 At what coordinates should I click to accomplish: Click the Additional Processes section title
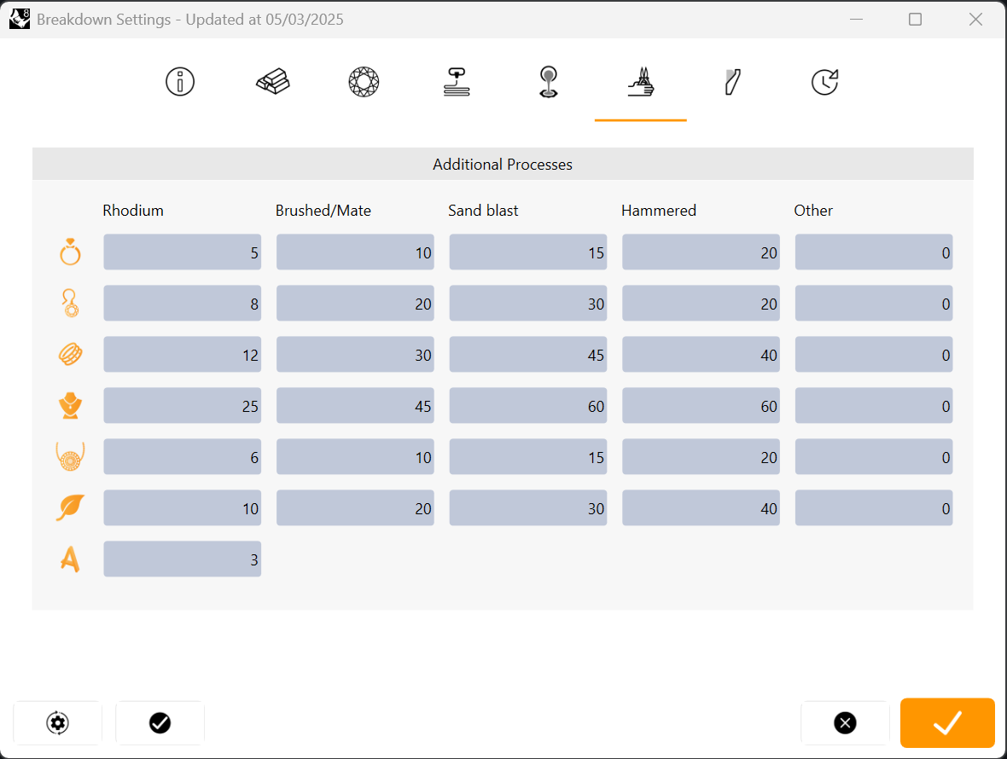pos(503,165)
